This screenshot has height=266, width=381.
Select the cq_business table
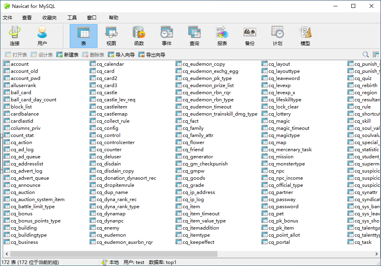(24, 242)
